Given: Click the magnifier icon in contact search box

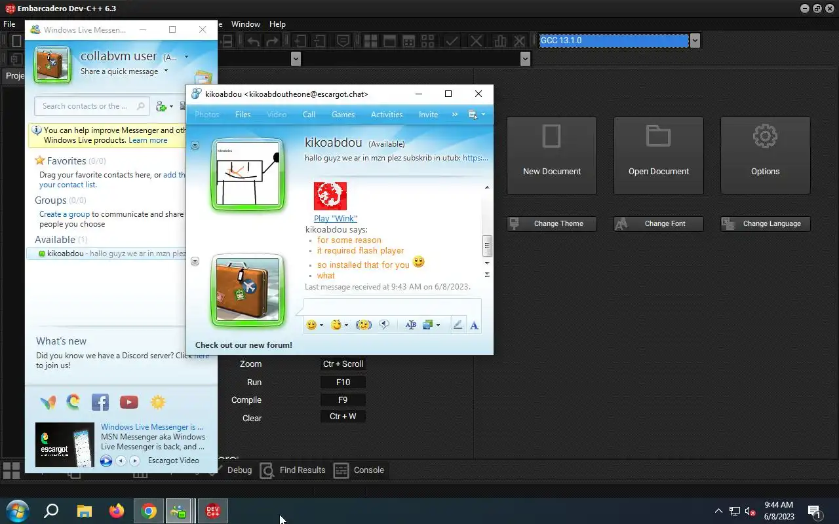Looking at the screenshot, I should (x=140, y=106).
